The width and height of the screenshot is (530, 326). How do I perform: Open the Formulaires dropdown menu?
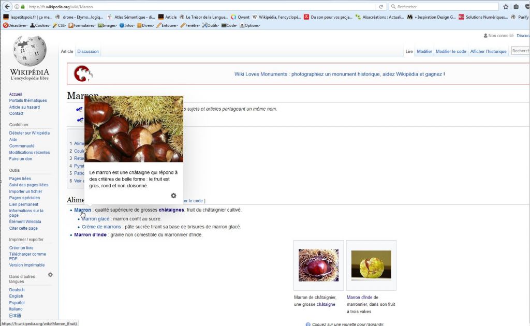[x=82, y=25]
